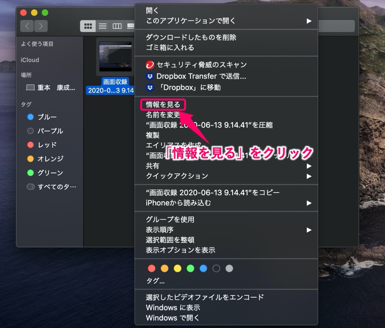The image size is (385, 328).
Task: Apply gray tag color in context menu
Action: click(x=229, y=268)
